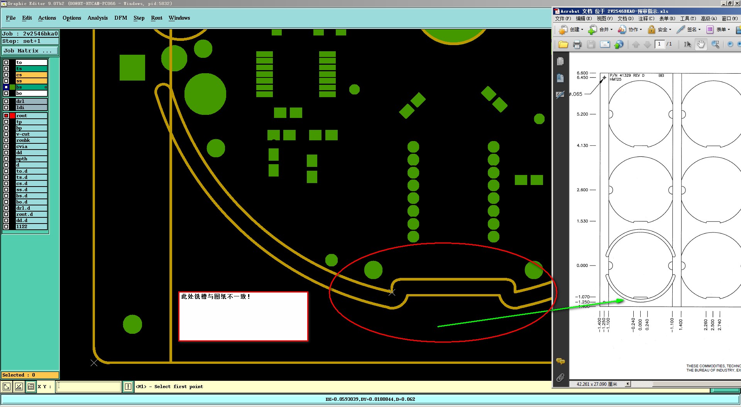Open Acrobat 视图(V) menu
The height and width of the screenshot is (407, 741).
click(604, 18)
